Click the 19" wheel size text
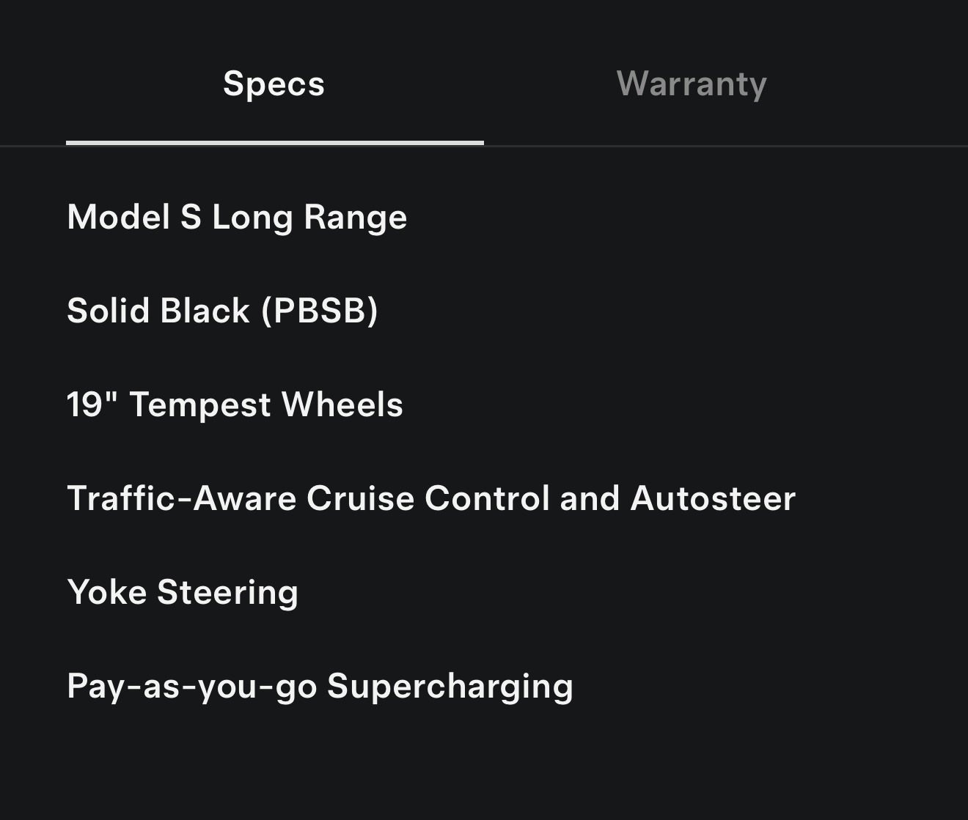Viewport: 968px width, 820px height. 92,405
